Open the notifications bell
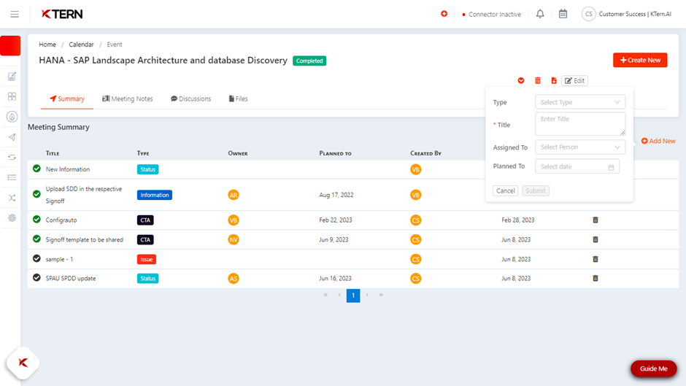 (540, 14)
